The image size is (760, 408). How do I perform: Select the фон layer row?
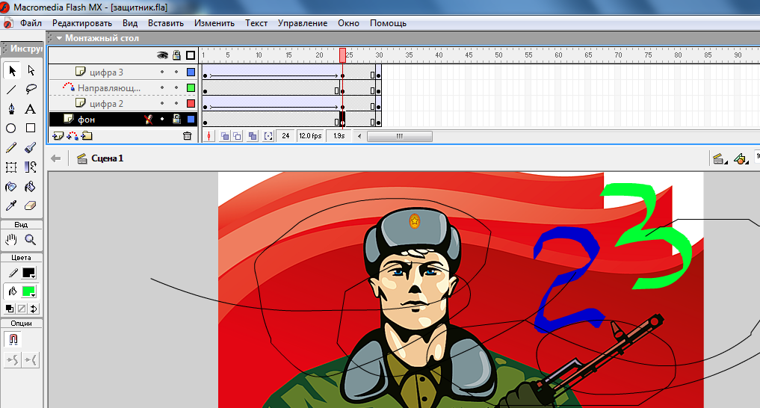click(123, 120)
